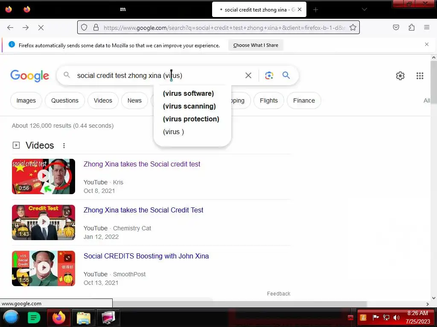Screen dimensions: 437x327
Task: Click About 126,000 results text
Action: click(62, 126)
